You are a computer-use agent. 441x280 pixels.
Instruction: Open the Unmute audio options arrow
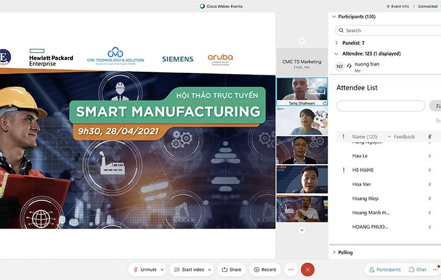pos(162,270)
